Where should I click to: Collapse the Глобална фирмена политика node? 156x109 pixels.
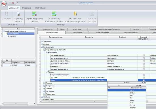4,31
